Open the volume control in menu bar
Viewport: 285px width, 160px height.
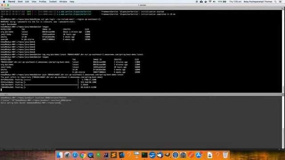[x=214, y=2]
